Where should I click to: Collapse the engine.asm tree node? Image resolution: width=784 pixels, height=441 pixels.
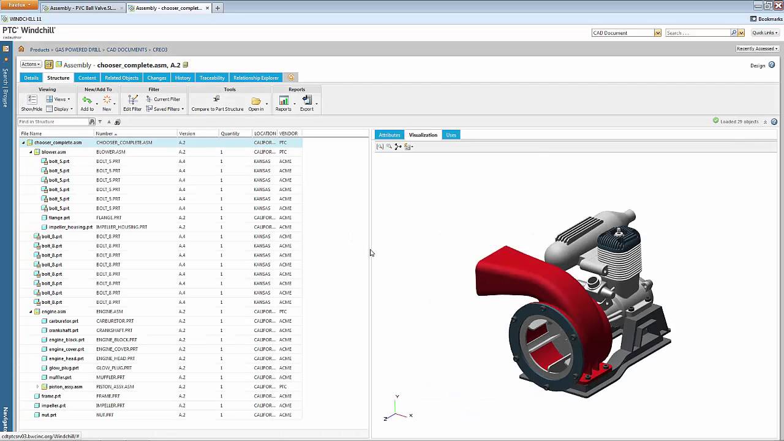[31, 312]
